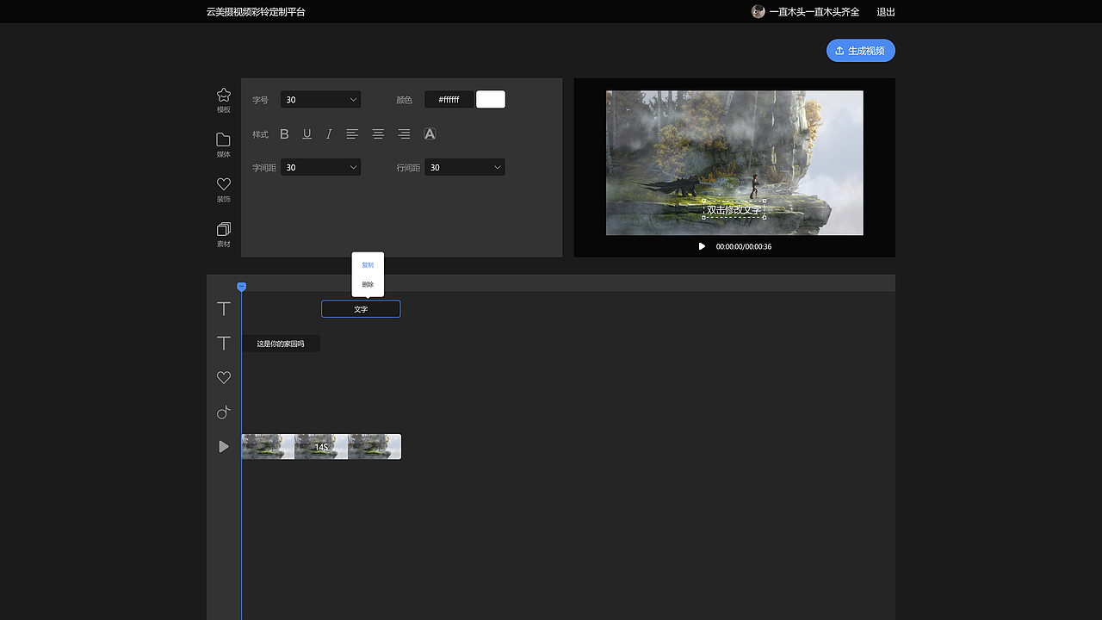Click the music note audio track icon
Viewport: 1102px width, 620px height.
click(224, 412)
